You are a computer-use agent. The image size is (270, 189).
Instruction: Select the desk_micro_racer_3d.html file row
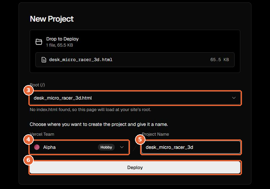point(135,60)
